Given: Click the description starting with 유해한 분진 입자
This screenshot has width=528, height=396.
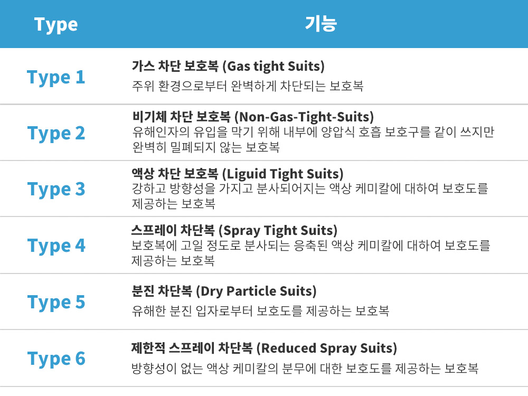Looking at the screenshot, I should [260, 311].
